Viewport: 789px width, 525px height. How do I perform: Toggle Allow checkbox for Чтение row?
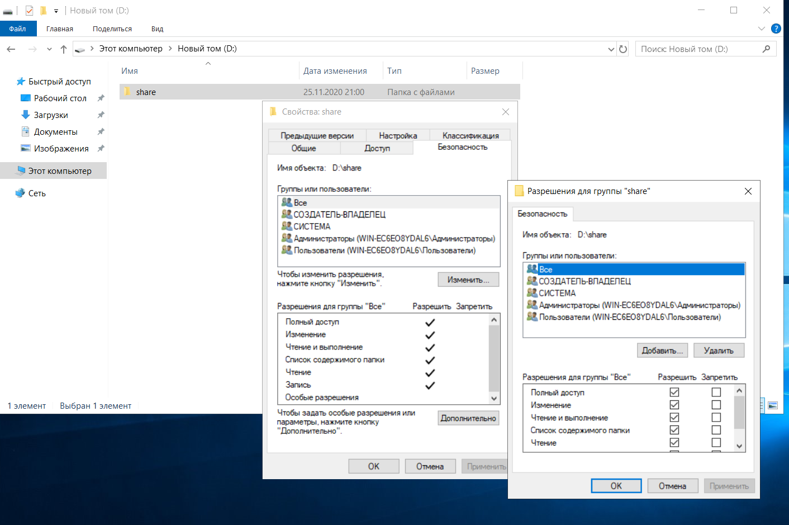tap(674, 442)
